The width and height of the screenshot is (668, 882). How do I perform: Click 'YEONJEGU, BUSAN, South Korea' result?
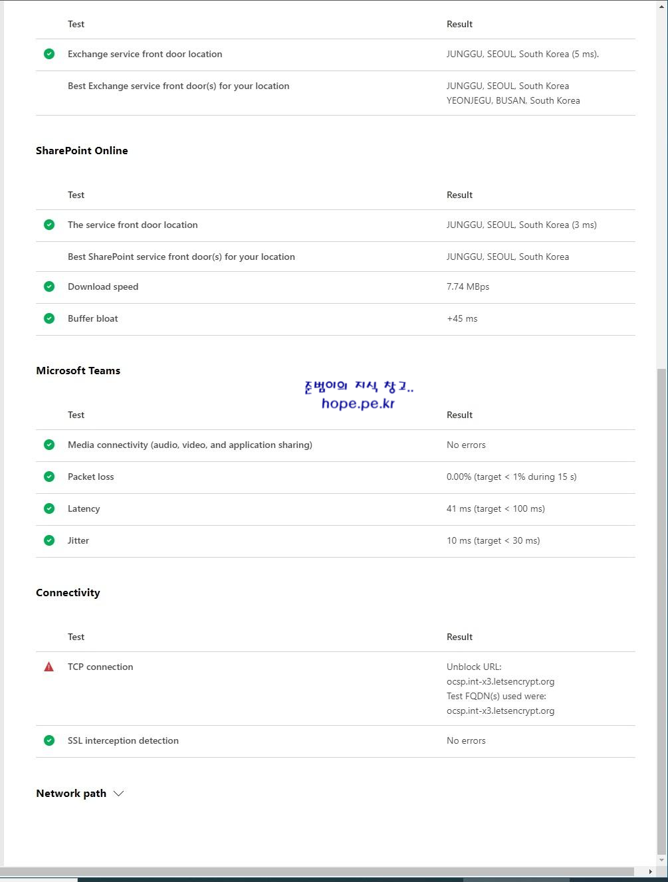[x=513, y=100]
